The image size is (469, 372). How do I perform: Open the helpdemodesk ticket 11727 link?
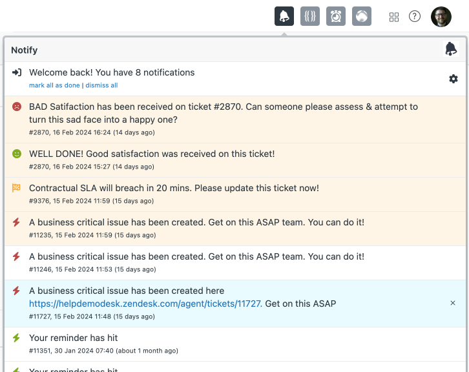pos(145,304)
